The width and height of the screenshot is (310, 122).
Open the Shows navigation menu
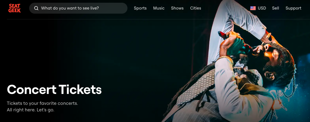pos(177,8)
